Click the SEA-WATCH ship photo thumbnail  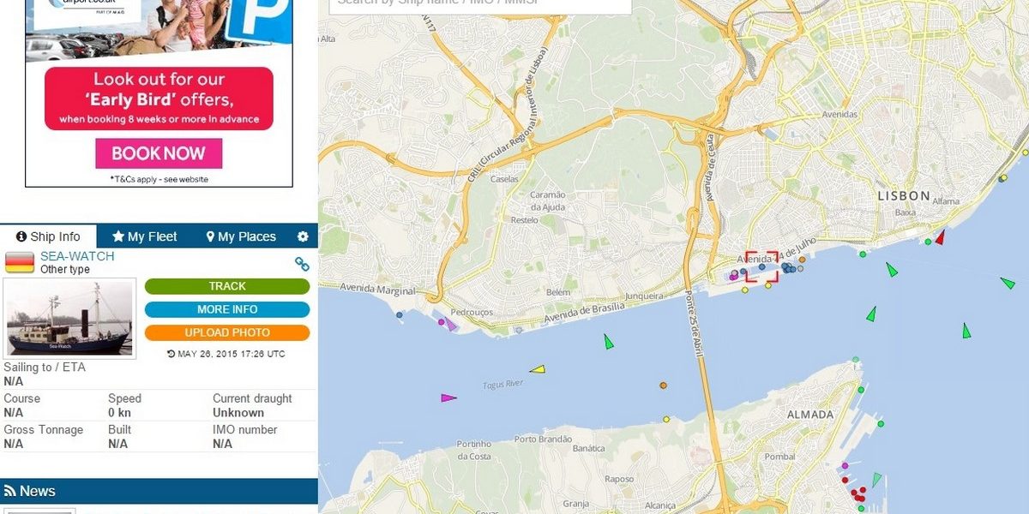[69, 319]
